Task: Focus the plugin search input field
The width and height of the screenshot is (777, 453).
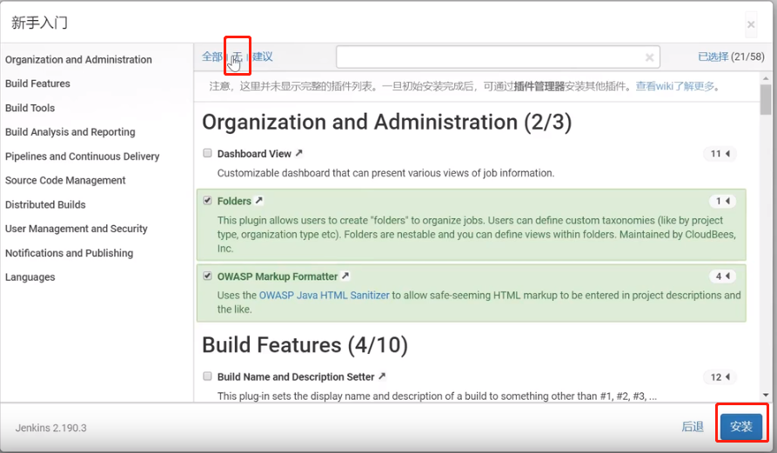Action: pyautogui.click(x=498, y=57)
